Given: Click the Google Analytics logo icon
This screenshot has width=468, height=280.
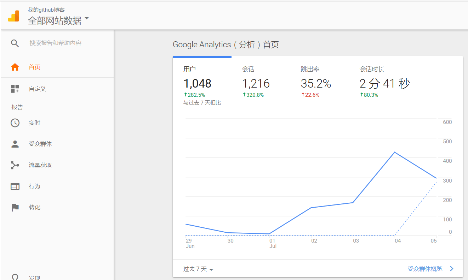Looking at the screenshot, I should [13, 16].
